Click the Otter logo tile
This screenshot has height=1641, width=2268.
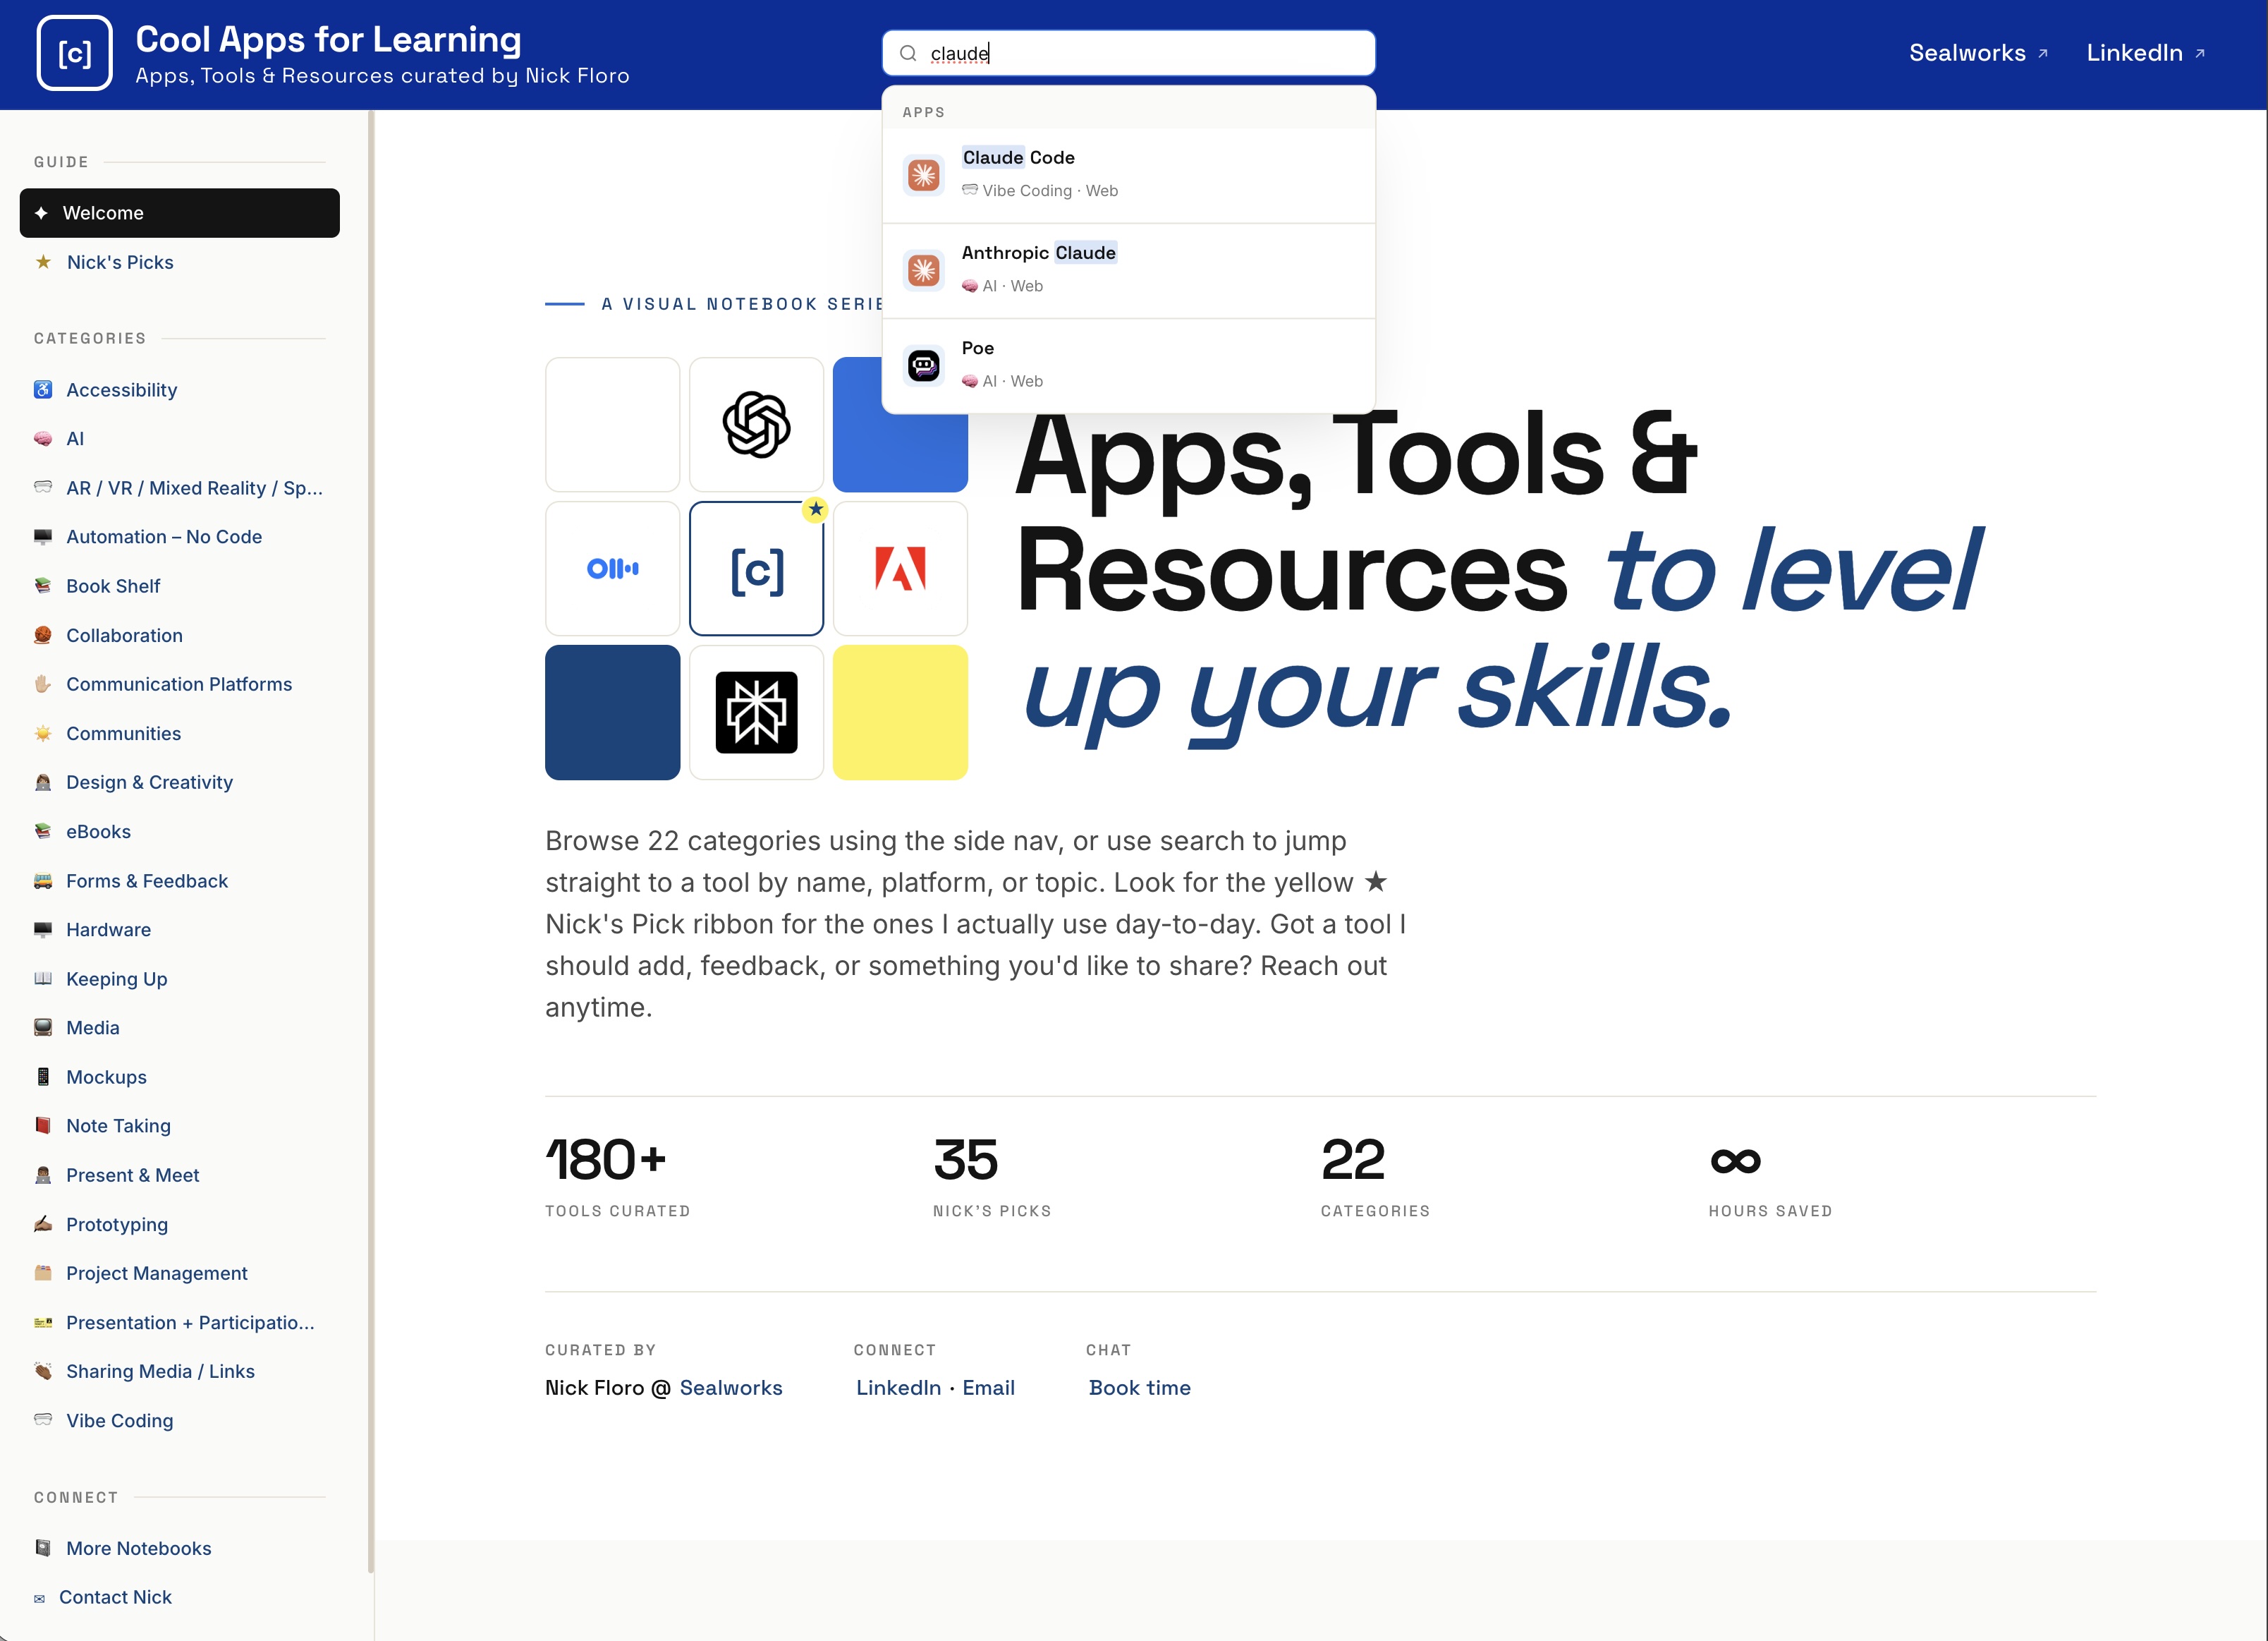(612, 569)
